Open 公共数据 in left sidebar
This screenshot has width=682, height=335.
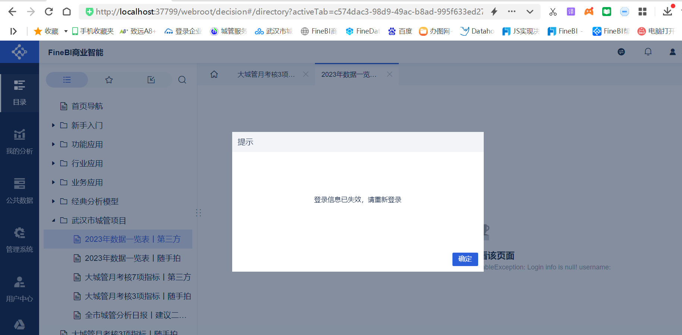[x=19, y=191]
